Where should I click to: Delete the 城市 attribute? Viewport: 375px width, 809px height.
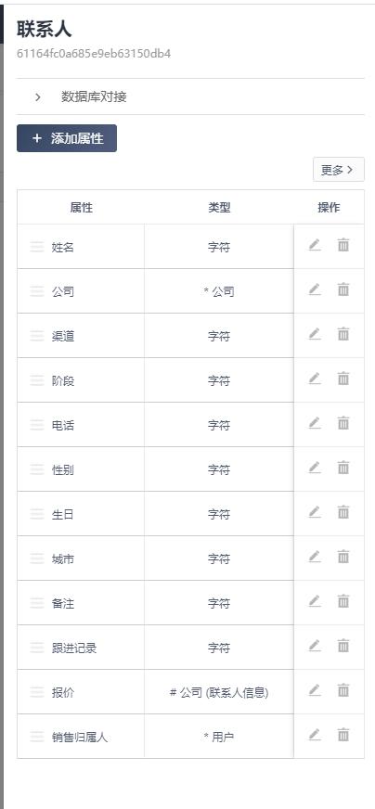pos(343,557)
